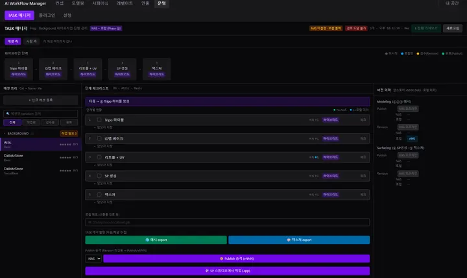This screenshot has width=467, height=278.
Task: Check the ID맵 베이크 step checkbox
Action: [99, 139]
